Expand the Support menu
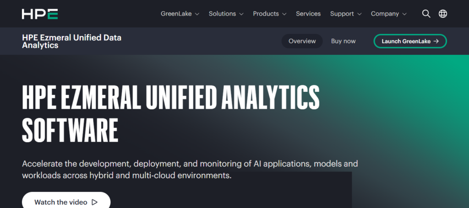469x208 pixels. pos(346,14)
